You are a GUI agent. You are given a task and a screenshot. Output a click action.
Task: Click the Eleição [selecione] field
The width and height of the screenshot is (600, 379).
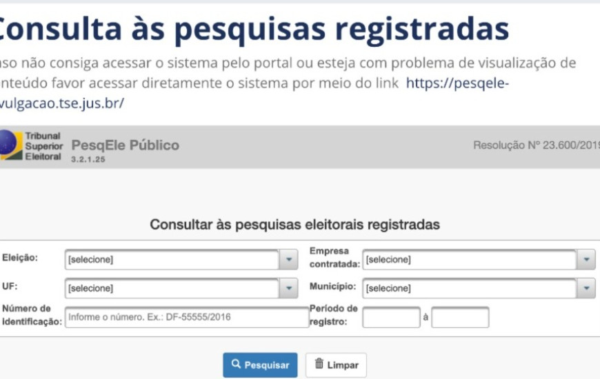pyautogui.click(x=172, y=260)
